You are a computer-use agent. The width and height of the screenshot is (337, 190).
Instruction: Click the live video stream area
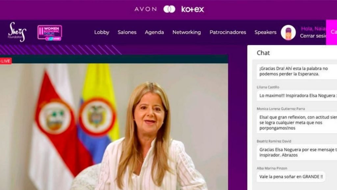(x=114, y=127)
